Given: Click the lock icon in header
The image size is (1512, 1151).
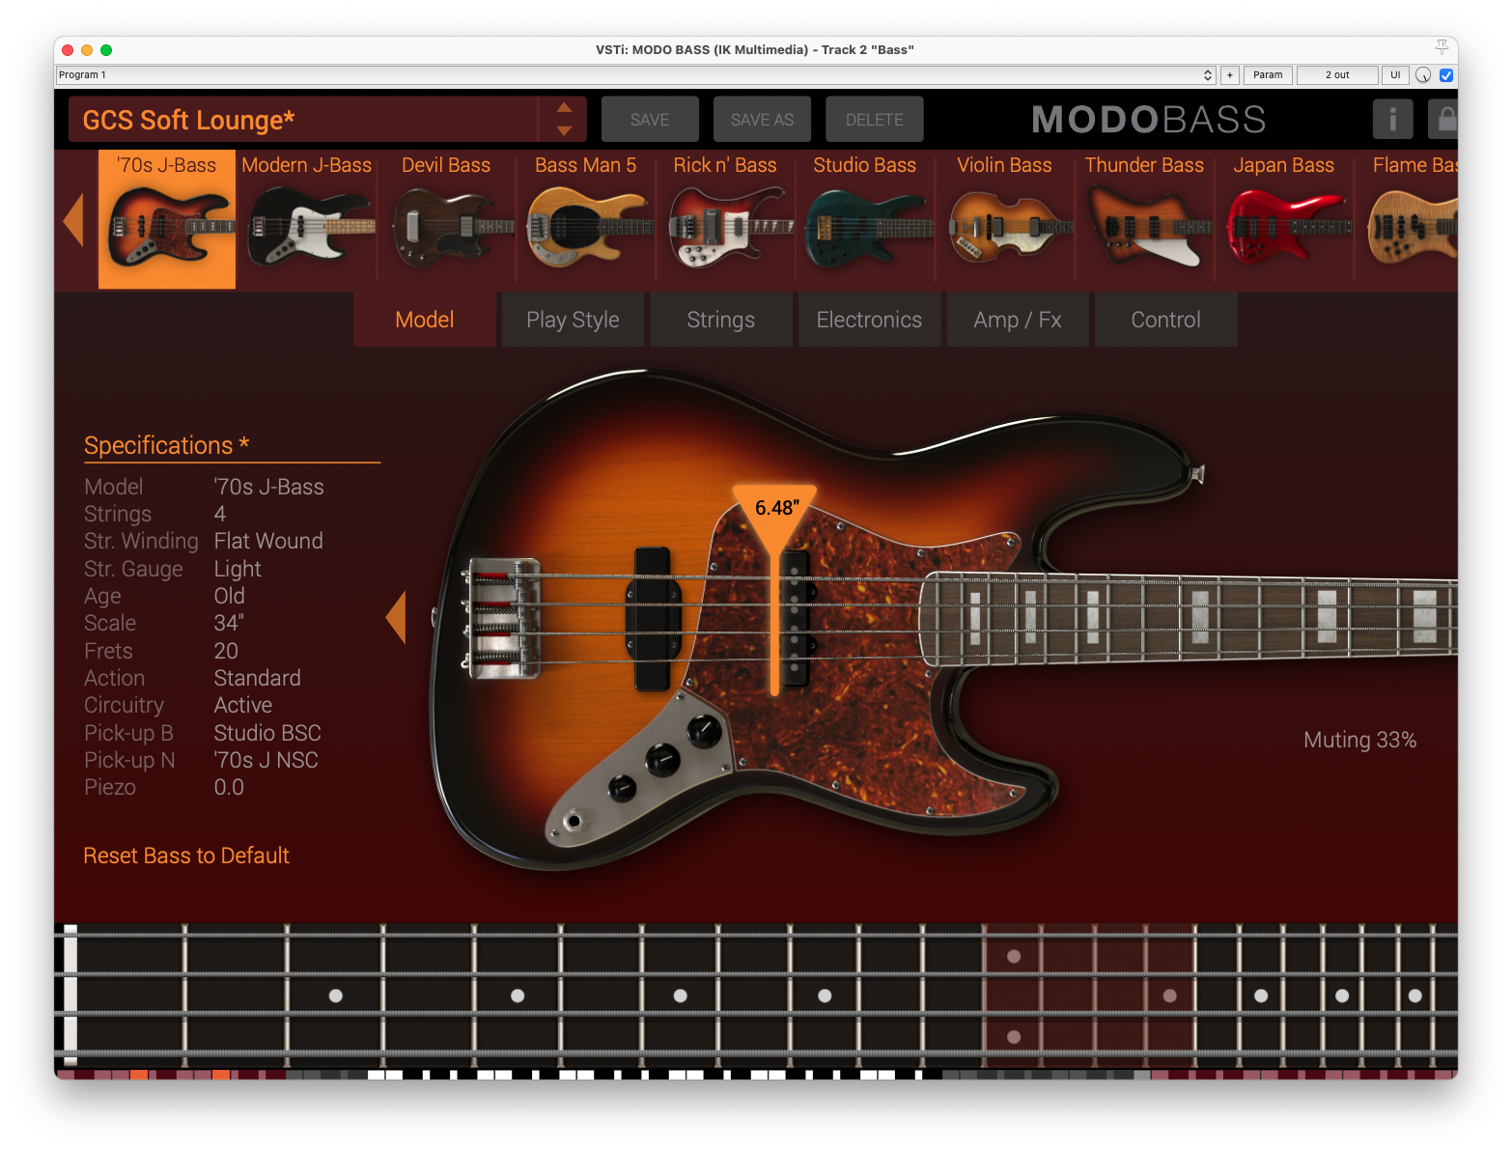Looking at the screenshot, I should [1443, 120].
